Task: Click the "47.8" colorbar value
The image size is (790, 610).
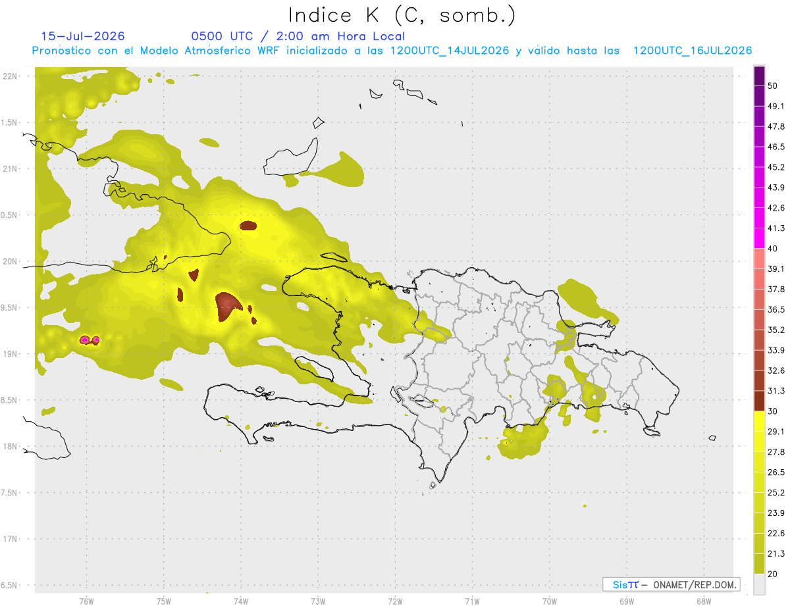Action: click(x=776, y=126)
